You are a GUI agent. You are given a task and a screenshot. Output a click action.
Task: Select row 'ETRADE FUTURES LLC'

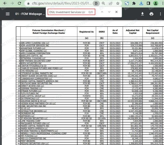click(x=89, y=91)
